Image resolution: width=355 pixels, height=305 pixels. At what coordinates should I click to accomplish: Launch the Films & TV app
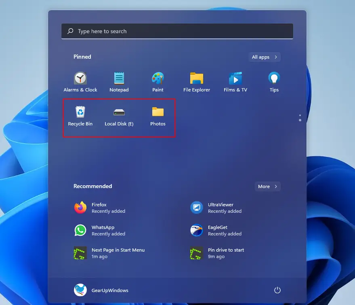pyautogui.click(x=235, y=82)
